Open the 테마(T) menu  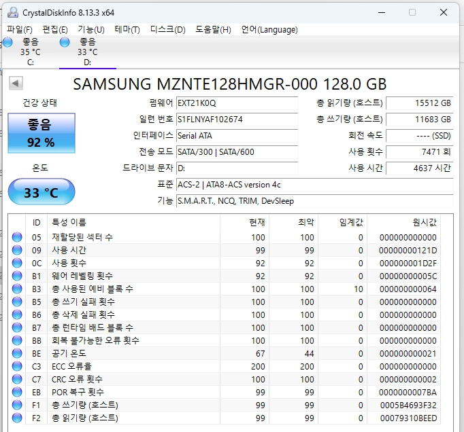pyautogui.click(x=127, y=30)
